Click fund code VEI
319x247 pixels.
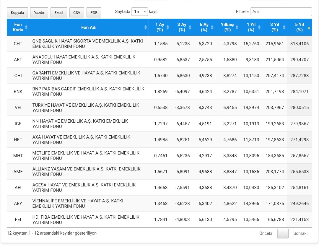18,108
